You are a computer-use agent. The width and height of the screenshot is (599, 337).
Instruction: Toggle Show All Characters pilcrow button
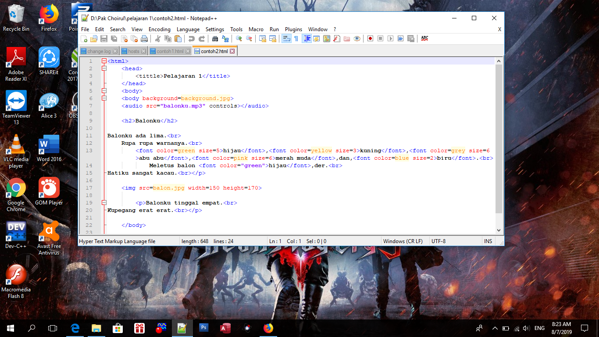point(296,39)
